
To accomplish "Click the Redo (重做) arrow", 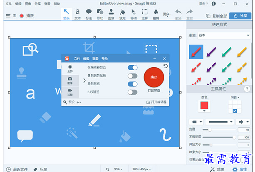I will [189, 12].
